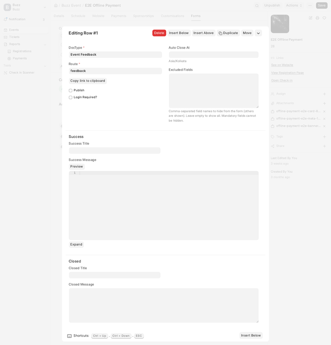Switch to the Payments tab
Image resolution: width=331 pixels, height=345 pixels.
[x=119, y=16]
